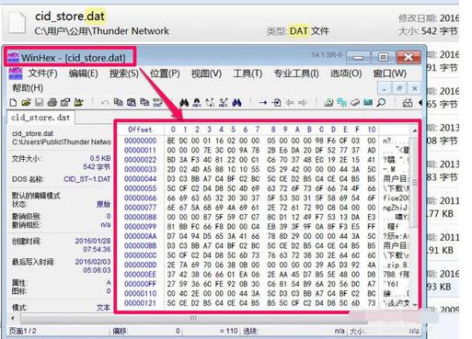
Task: Click the Replace hex values icon
Action: [224, 102]
